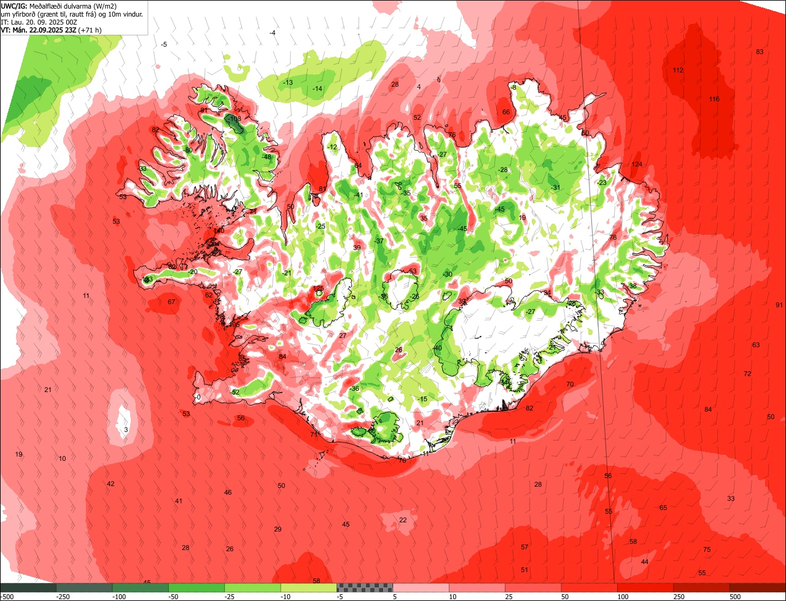Click the map value '63'
786x601 pixels.
point(756,345)
